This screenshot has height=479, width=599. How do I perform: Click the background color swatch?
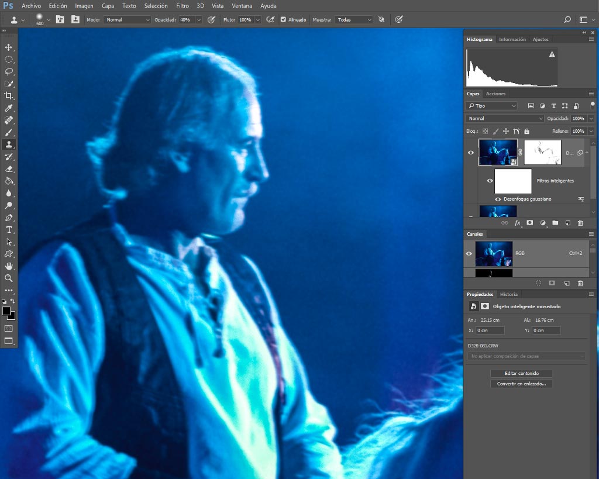pos(13,316)
